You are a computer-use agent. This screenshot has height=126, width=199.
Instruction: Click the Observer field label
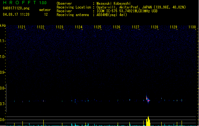click(64, 3)
